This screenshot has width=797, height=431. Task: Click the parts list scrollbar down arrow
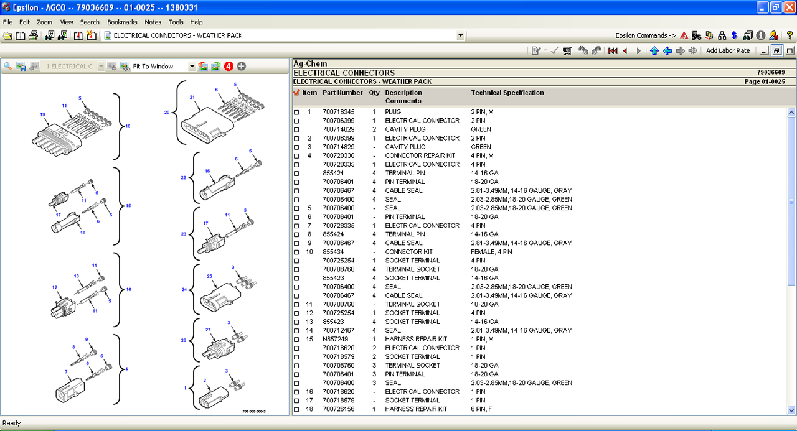point(792,410)
